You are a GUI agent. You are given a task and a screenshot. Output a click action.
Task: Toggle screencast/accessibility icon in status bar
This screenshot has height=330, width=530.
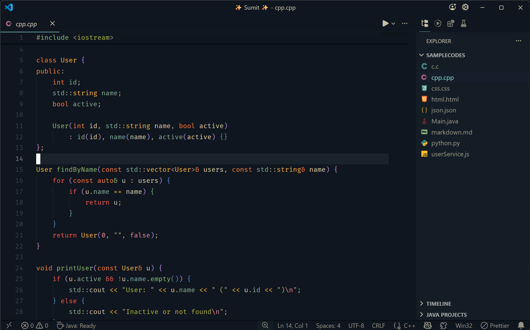click(x=427, y=326)
